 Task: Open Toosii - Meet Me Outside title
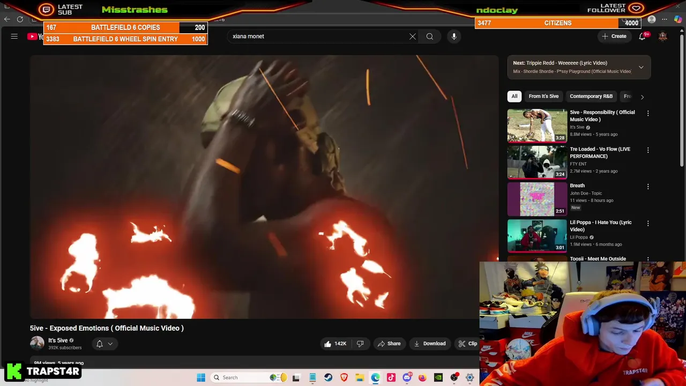coord(598,259)
